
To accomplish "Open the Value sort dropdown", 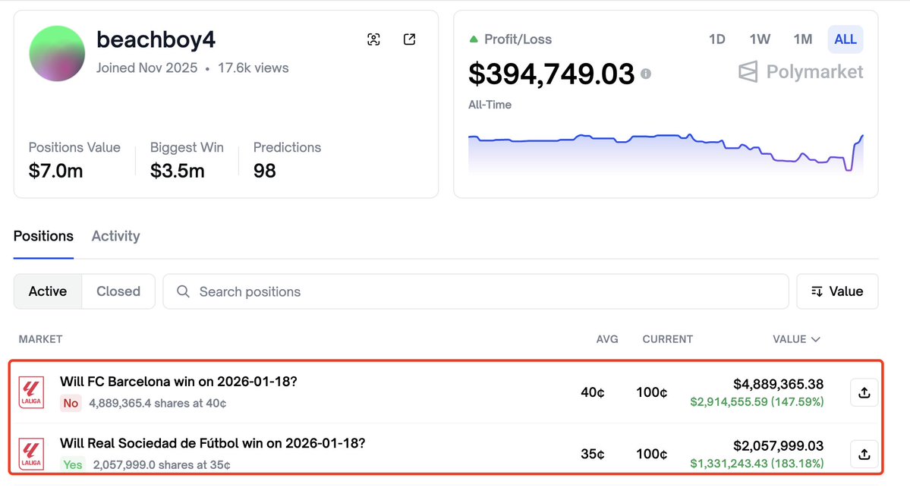I will (837, 291).
